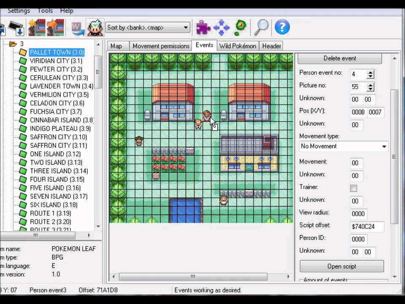
Task: Select FUCHSIA CITY (3.7) in map tree
Action: 56,111
